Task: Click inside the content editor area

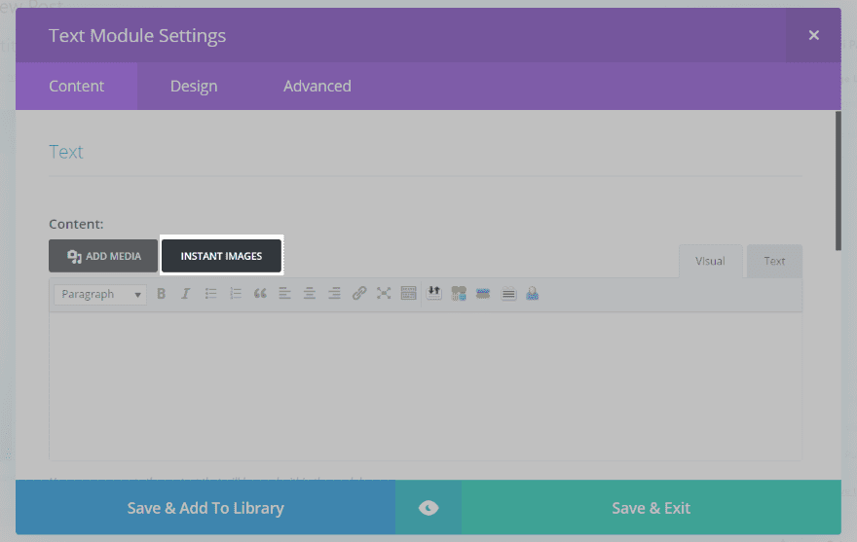Action: click(426, 385)
